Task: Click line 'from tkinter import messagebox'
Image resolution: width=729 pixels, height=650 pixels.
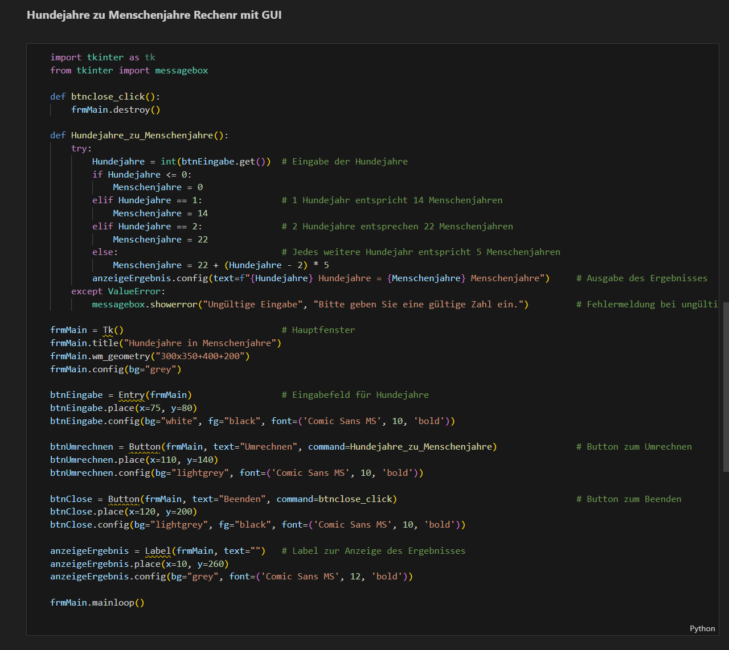Action: [x=129, y=71]
